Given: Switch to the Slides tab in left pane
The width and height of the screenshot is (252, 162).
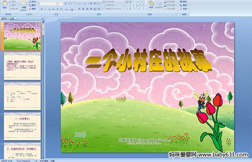Looking at the screenshot, I should click(x=4, y=19).
